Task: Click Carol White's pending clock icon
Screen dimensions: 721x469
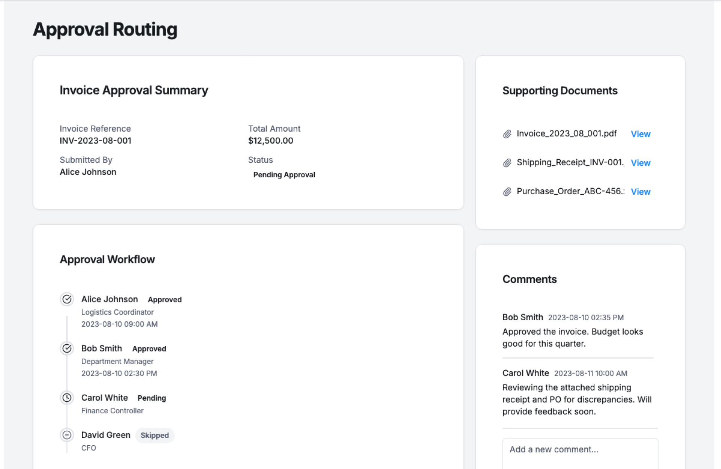Action: 67,398
